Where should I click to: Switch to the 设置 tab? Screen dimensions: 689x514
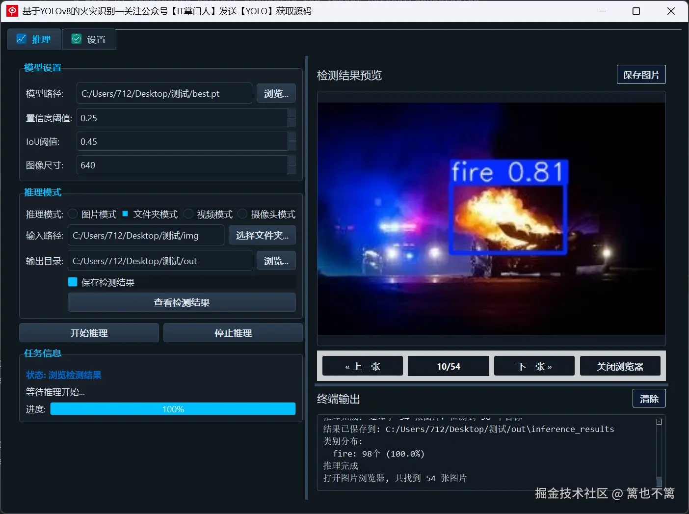point(89,38)
